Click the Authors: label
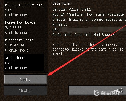 point(60,24)
